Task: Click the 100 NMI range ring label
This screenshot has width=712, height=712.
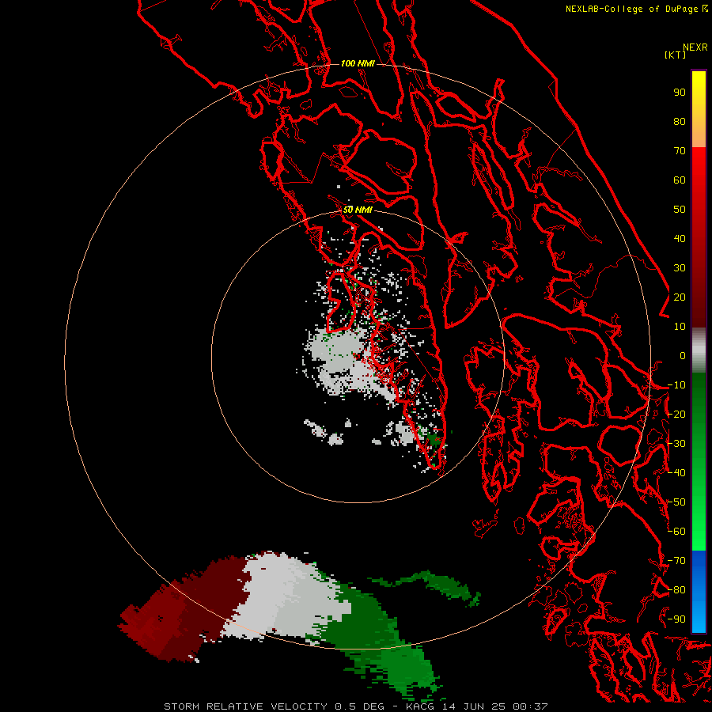Action: [x=358, y=63]
